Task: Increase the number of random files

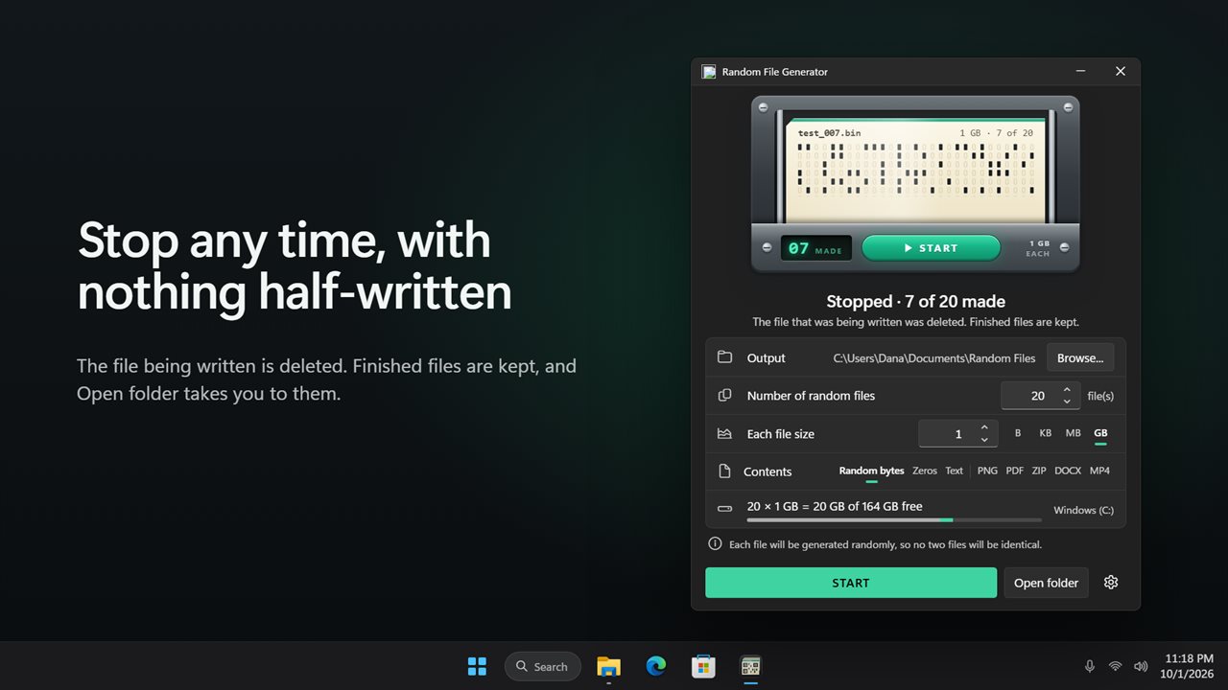Action: (1067, 390)
